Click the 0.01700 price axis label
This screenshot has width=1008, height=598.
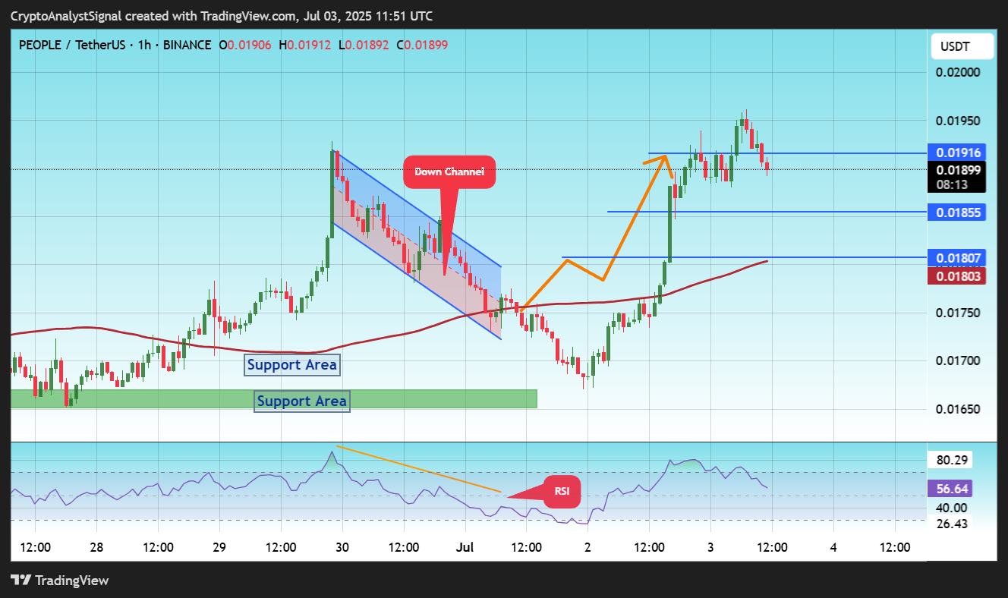pyautogui.click(x=957, y=360)
